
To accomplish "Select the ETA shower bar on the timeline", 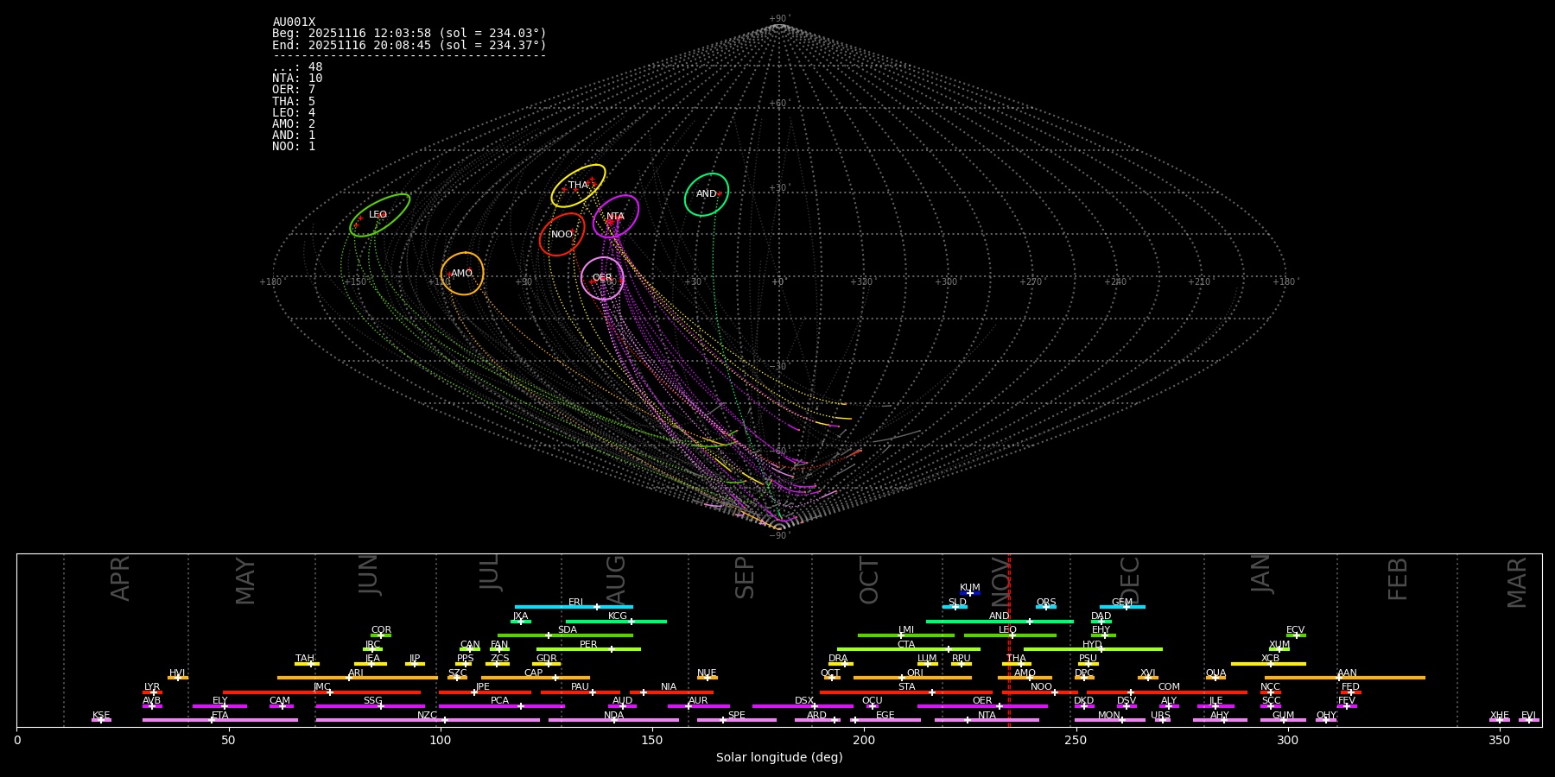I will [x=220, y=720].
